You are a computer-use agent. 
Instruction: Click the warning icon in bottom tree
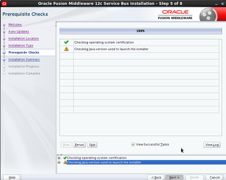[65, 162]
